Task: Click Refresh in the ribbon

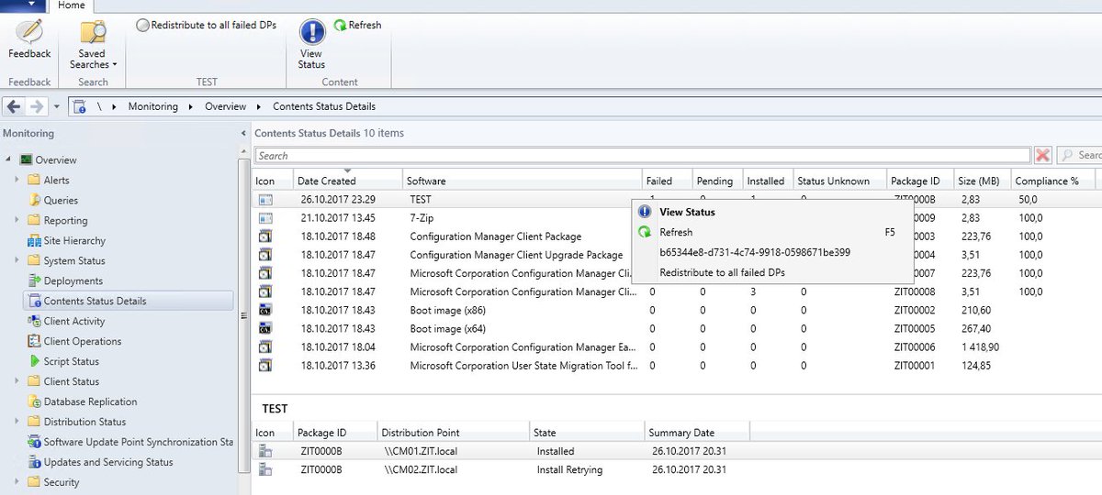Action: click(x=357, y=25)
